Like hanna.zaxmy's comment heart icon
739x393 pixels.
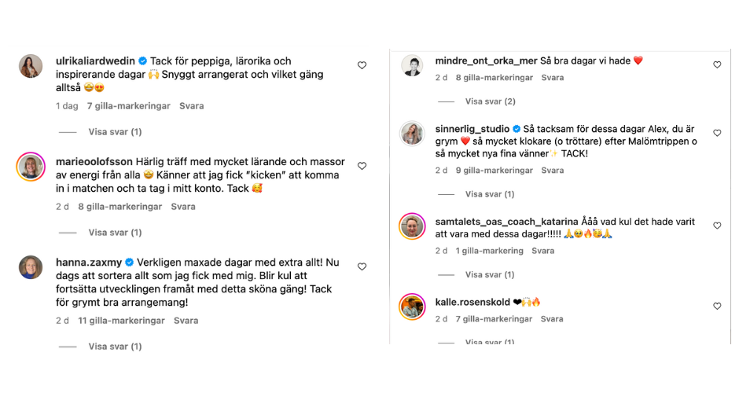tap(362, 266)
